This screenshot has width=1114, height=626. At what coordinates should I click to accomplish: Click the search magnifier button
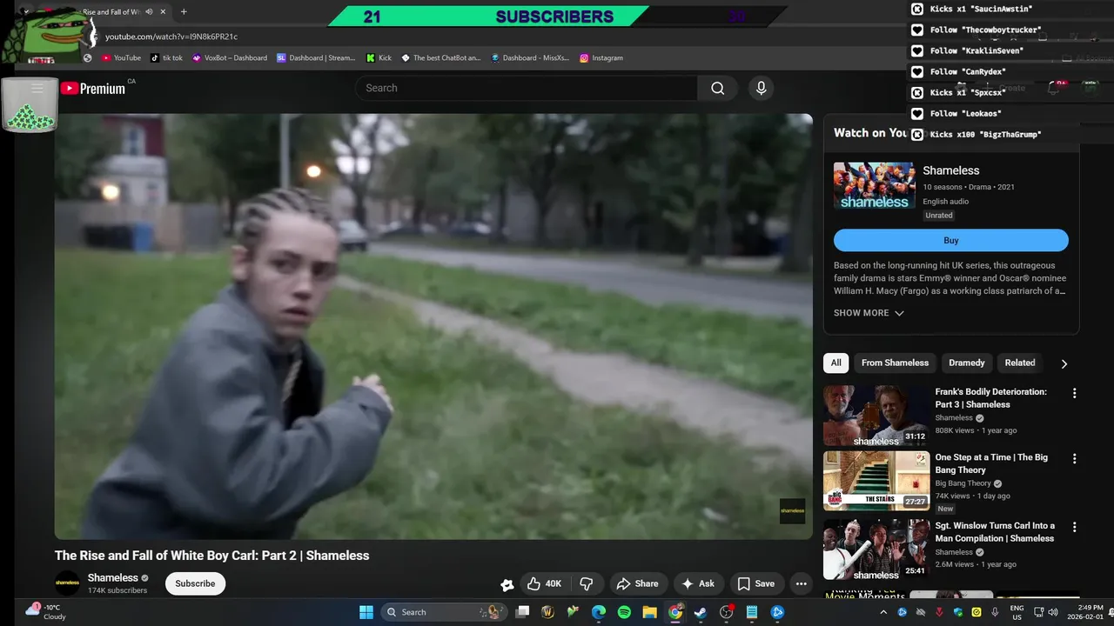pyautogui.click(x=717, y=88)
